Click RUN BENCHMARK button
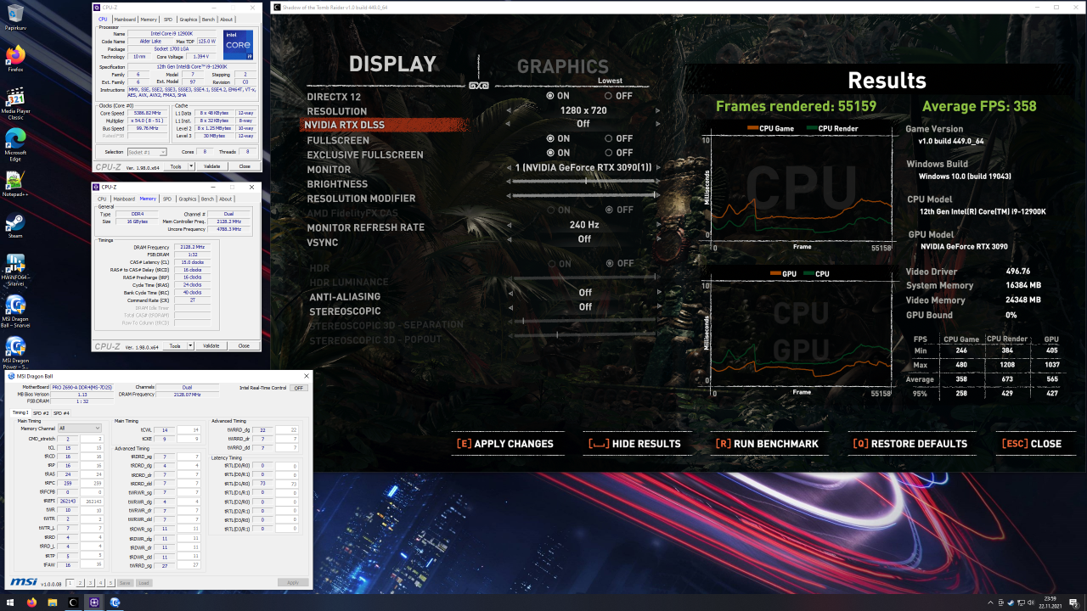1087x611 pixels. pos(767,444)
